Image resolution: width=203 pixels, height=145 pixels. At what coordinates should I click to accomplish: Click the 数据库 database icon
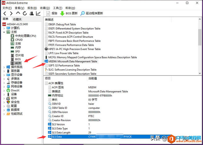[x=8, y=110]
